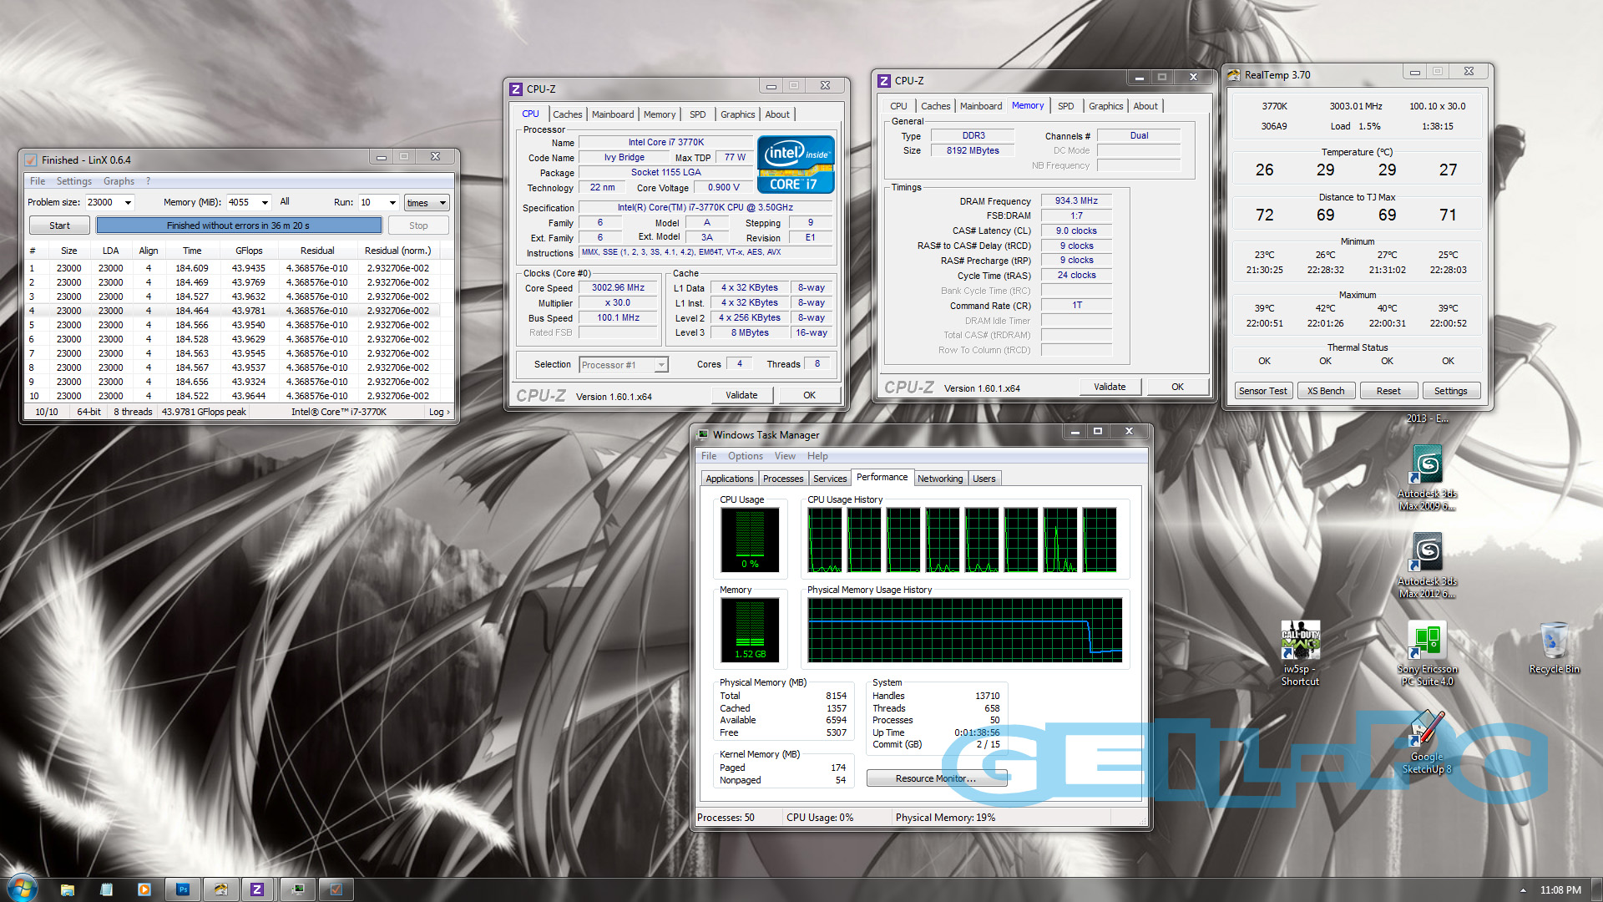Viewport: 1603px width, 902px height.
Task: Click the CPU-Z taskbar icon
Action: [257, 889]
